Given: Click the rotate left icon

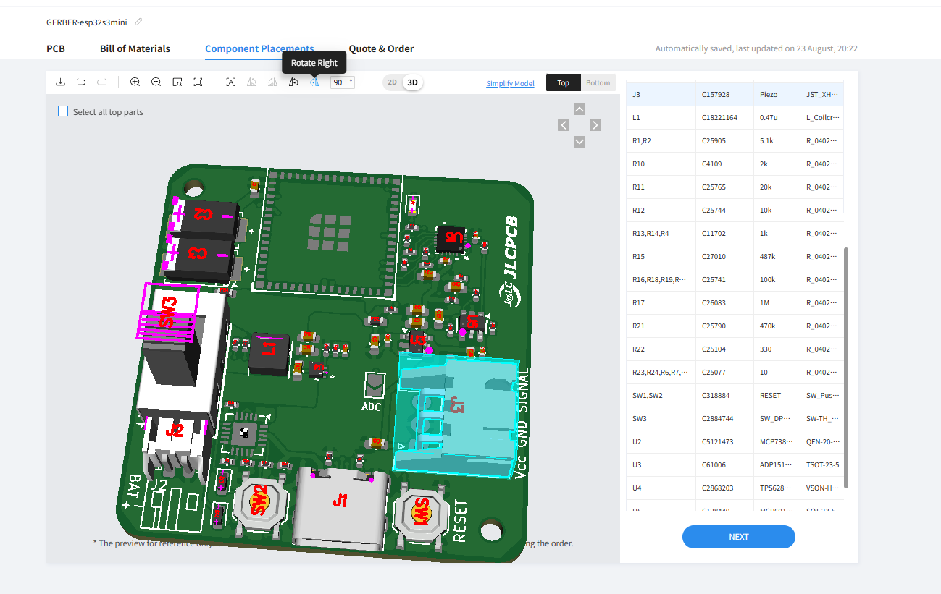Looking at the screenshot, I should (293, 82).
